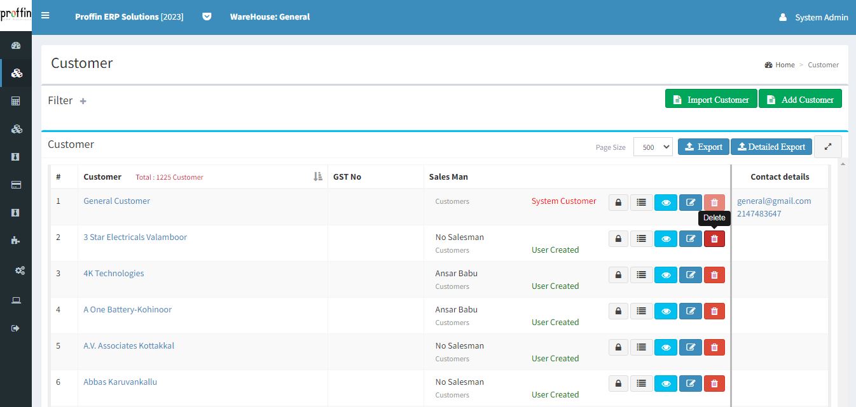Open the 3 Star Electricals Valamboor link

tap(135, 237)
